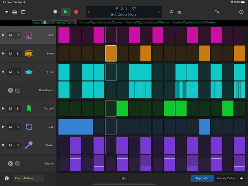Click the metronome icon
Viewport: 248px width, 186px height.
[x=179, y=12]
